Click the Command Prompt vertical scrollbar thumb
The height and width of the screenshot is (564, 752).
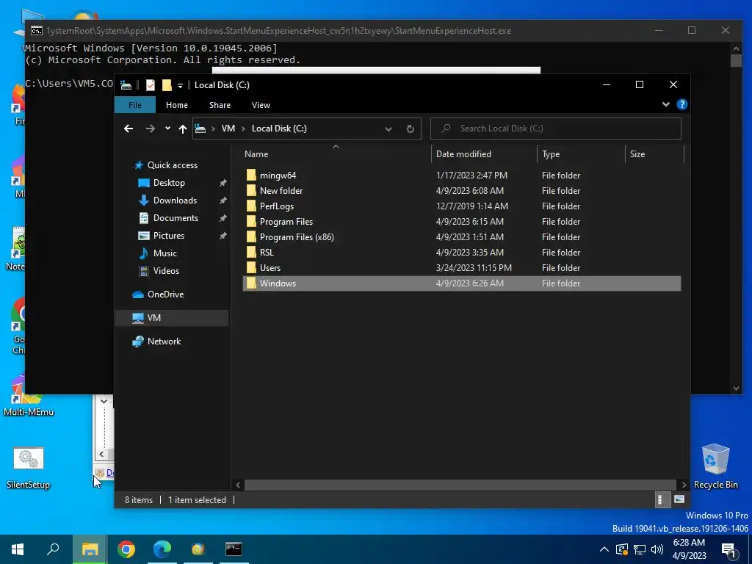click(x=736, y=60)
